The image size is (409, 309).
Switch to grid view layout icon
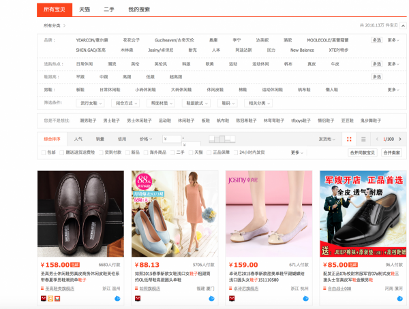(349, 139)
